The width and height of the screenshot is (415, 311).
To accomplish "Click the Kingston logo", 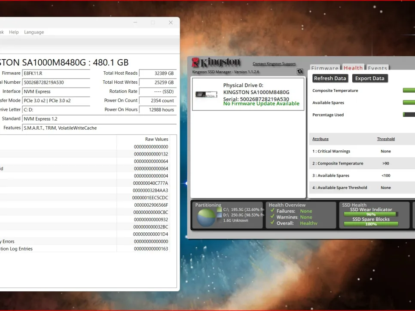I will (216, 62).
